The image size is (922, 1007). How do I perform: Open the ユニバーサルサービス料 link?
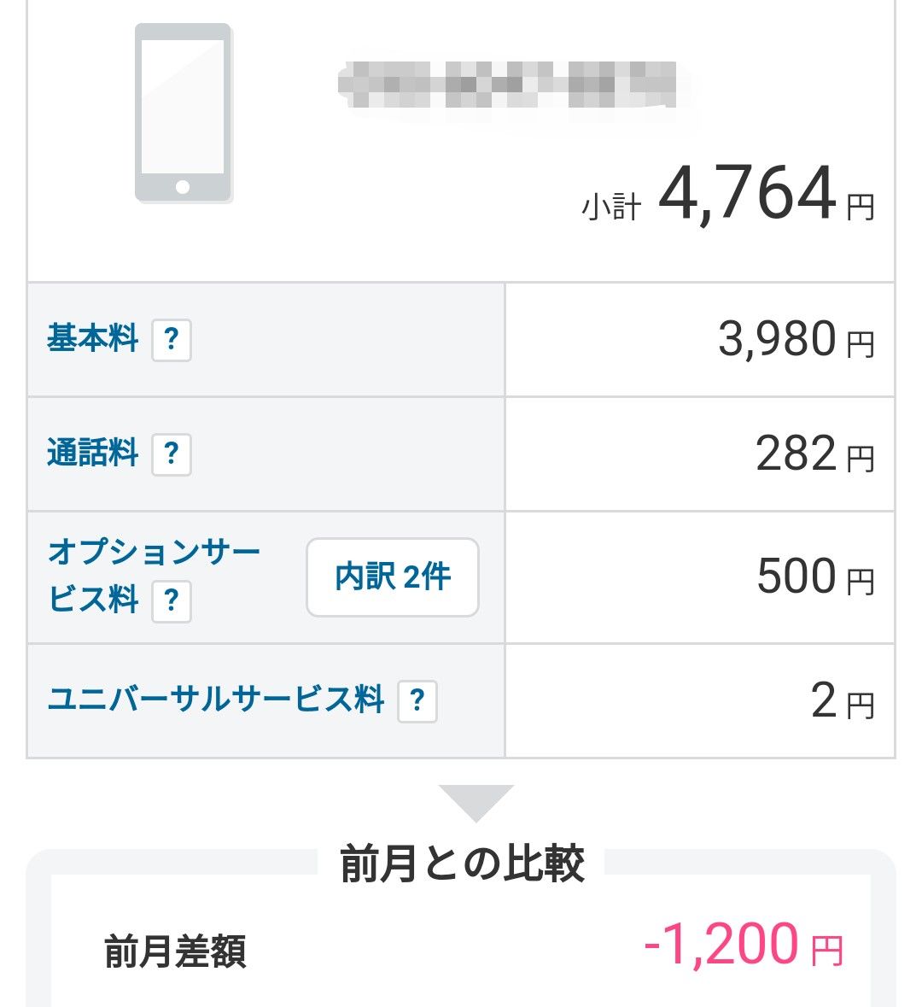pyautogui.click(x=216, y=700)
